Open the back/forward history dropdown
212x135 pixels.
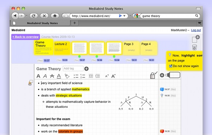pos(27,16)
